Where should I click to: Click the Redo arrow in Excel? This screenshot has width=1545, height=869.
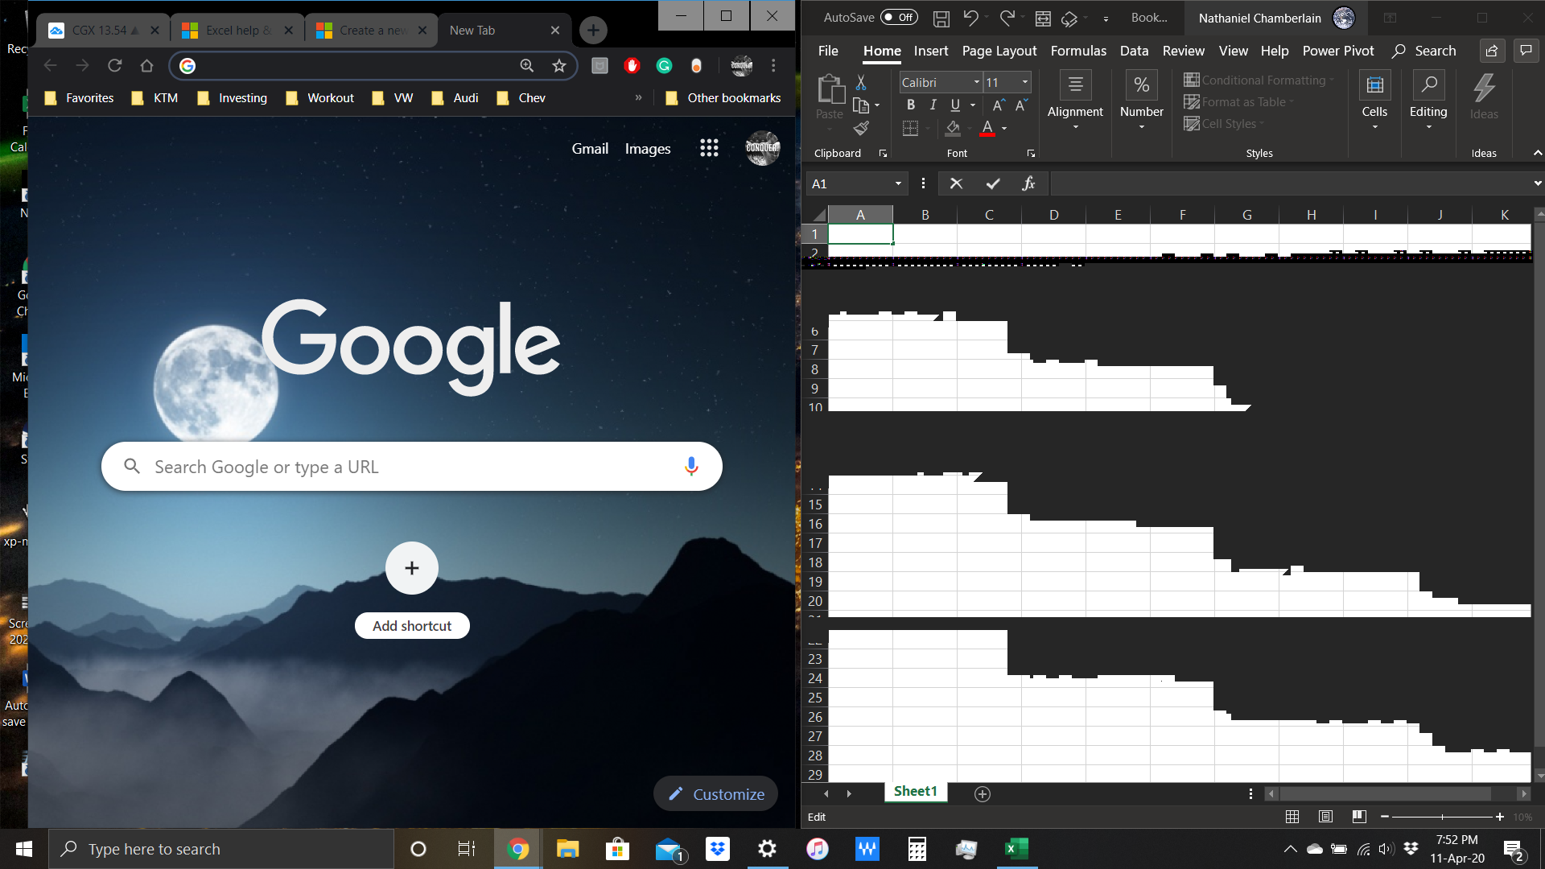pos(1007,18)
